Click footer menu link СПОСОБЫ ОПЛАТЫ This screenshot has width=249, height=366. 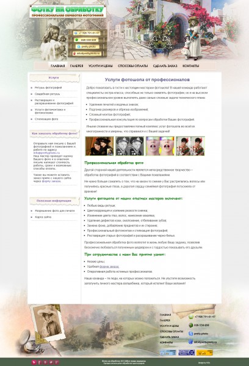pos(171,331)
